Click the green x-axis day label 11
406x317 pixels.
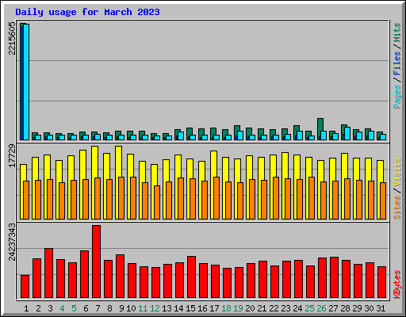tap(143, 308)
